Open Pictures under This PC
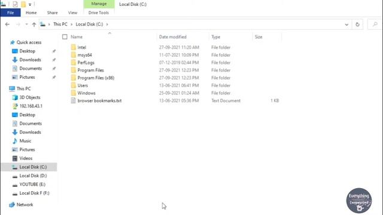This screenshot has width=383, height=215. click(x=27, y=149)
